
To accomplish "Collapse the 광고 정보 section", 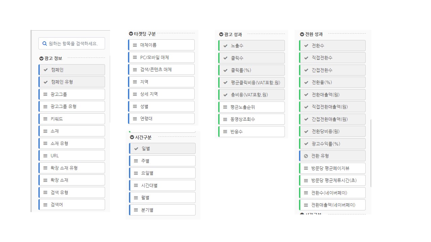I will (41, 58).
